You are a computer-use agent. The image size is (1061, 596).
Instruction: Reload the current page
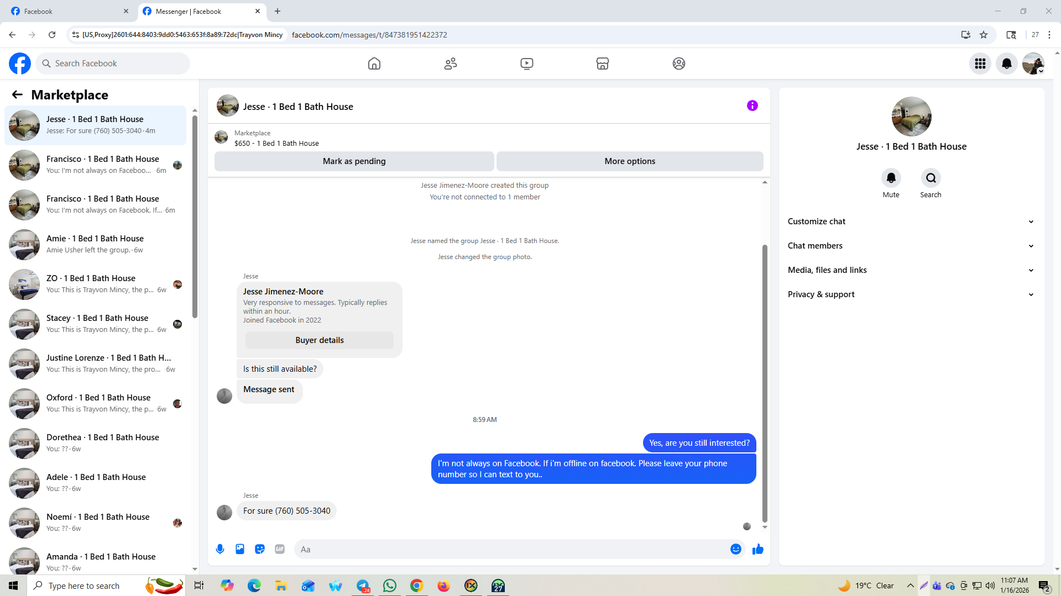pos(52,35)
